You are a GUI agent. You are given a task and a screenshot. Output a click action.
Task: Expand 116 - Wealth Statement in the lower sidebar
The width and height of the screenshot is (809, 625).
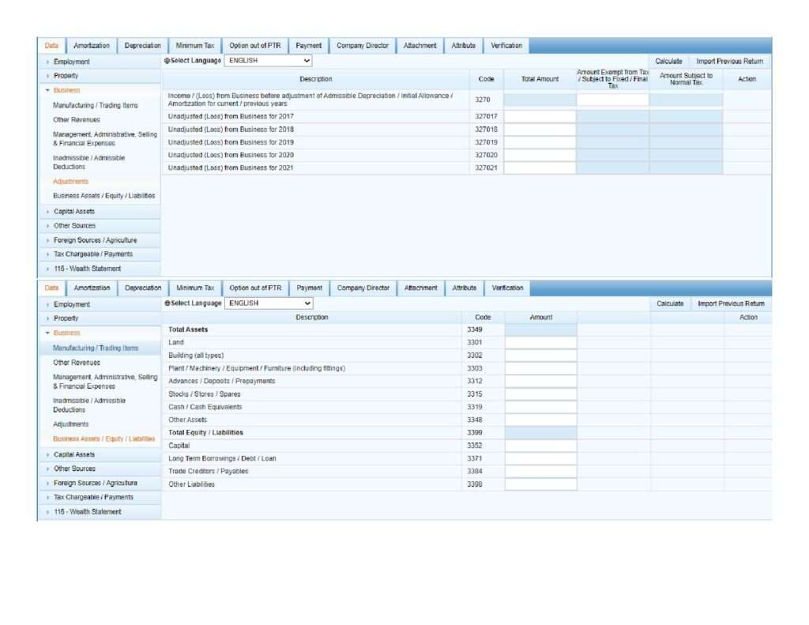(87, 511)
